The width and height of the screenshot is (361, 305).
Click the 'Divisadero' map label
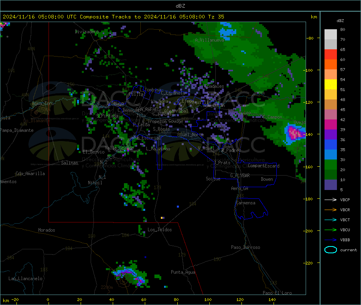pyautogui.click(x=87, y=32)
